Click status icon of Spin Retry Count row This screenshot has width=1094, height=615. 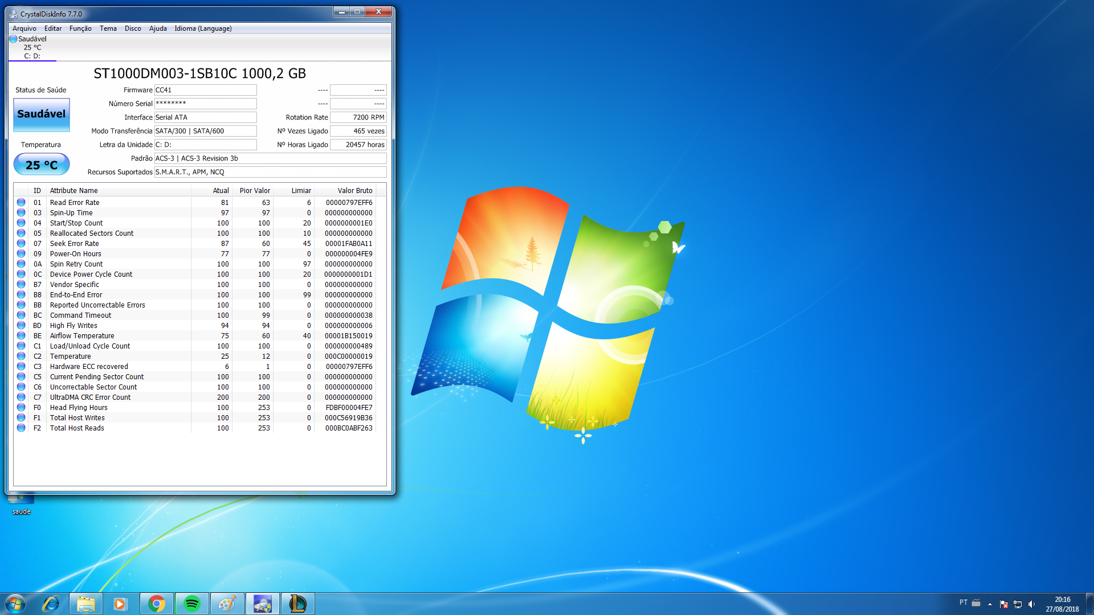pos(21,264)
